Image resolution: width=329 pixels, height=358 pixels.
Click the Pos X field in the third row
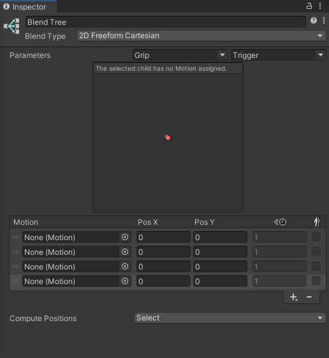(x=163, y=266)
